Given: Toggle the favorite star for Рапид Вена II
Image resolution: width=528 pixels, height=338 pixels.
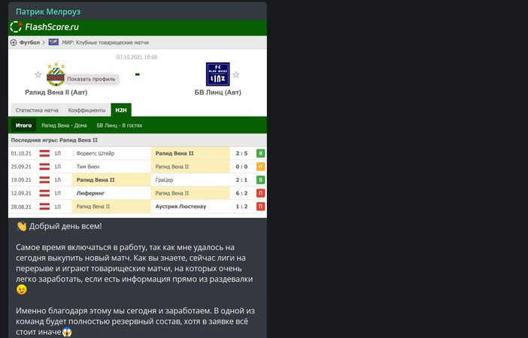Looking at the screenshot, I should point(38,74).
